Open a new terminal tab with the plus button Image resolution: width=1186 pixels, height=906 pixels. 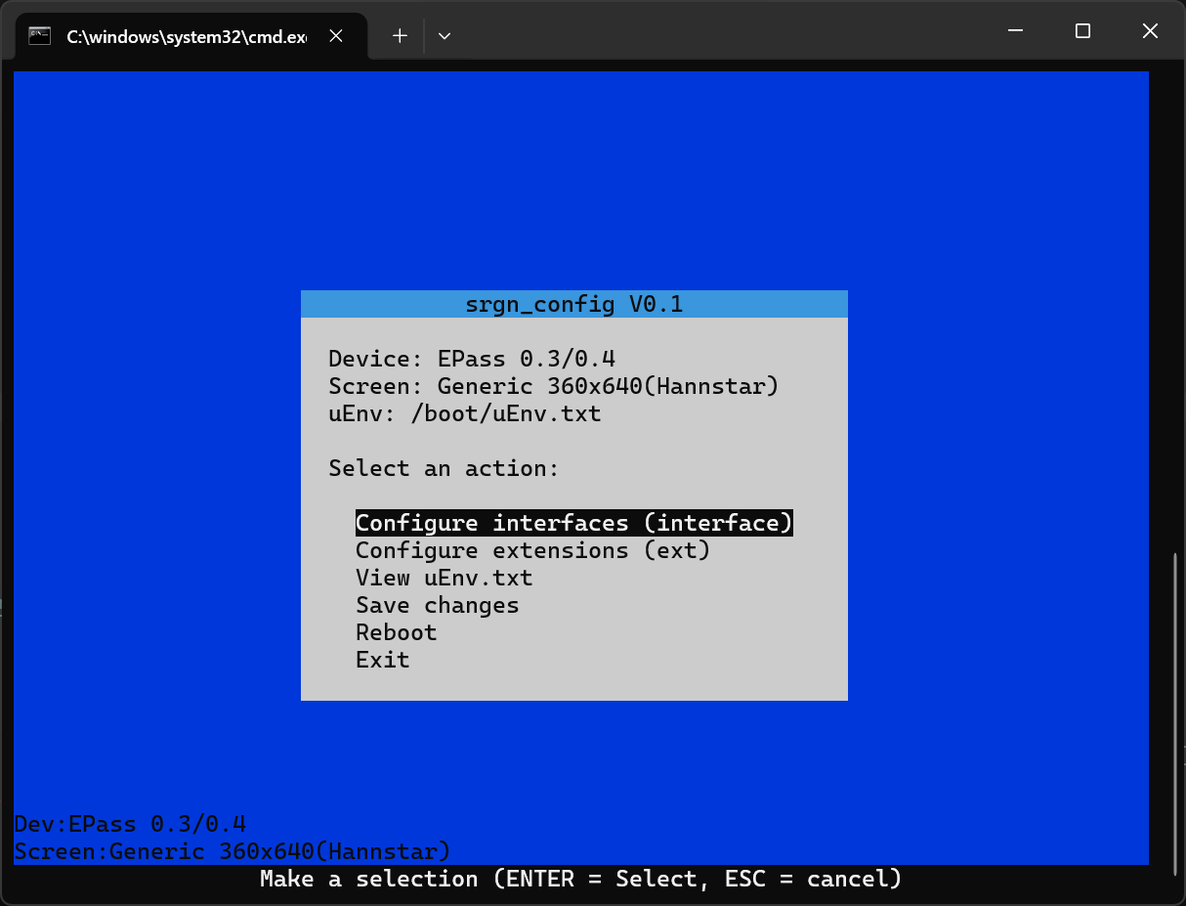click(400, 35)
